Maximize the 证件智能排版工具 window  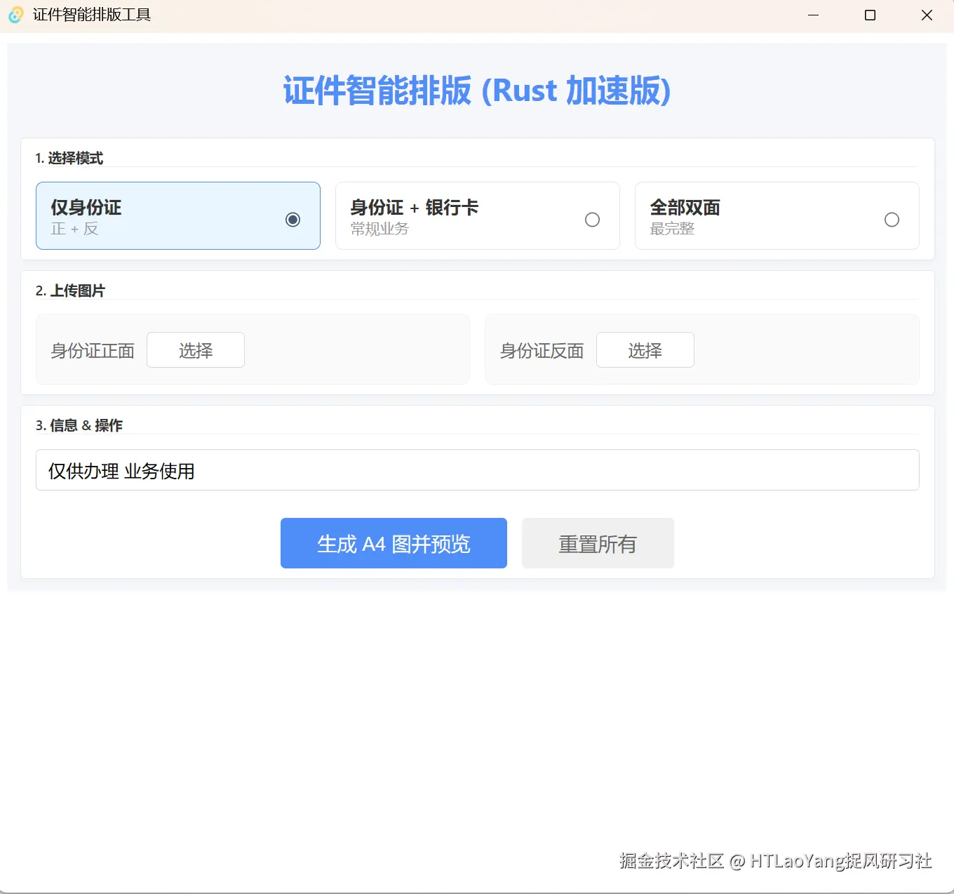(x=870, y=15)
